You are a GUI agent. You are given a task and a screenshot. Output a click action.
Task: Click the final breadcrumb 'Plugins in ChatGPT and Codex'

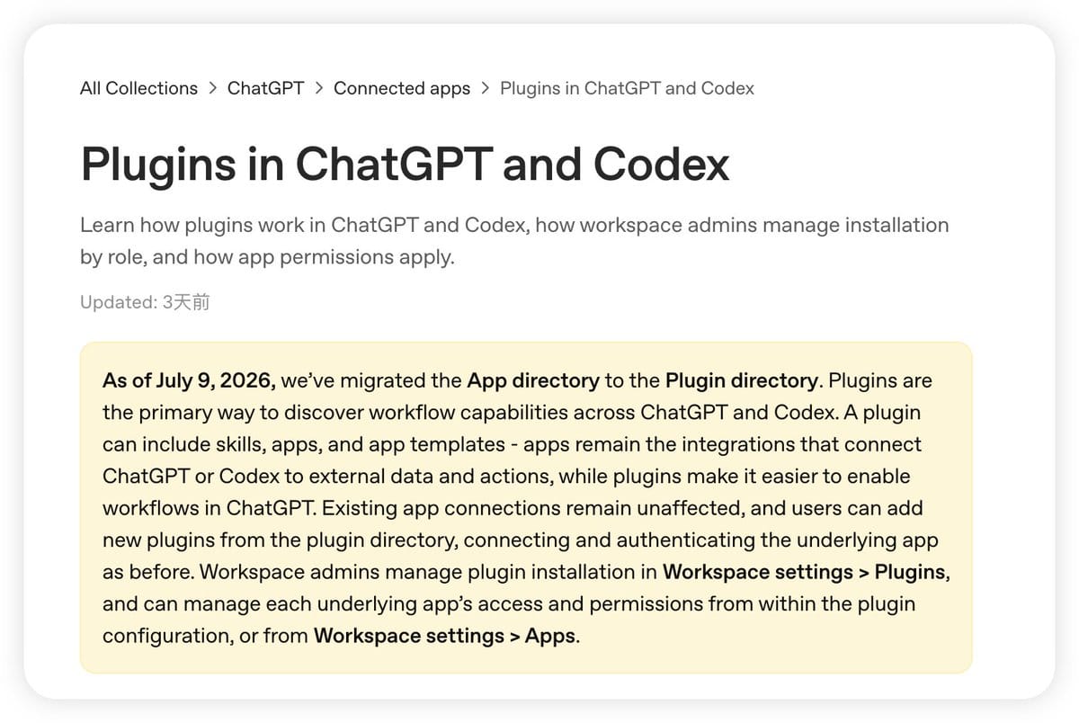pyautogui.click(x=627, y=88)
